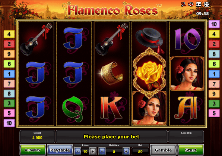Click the large purple 10 reel symbol
222x156 pixels.
[x=187, y=39]
